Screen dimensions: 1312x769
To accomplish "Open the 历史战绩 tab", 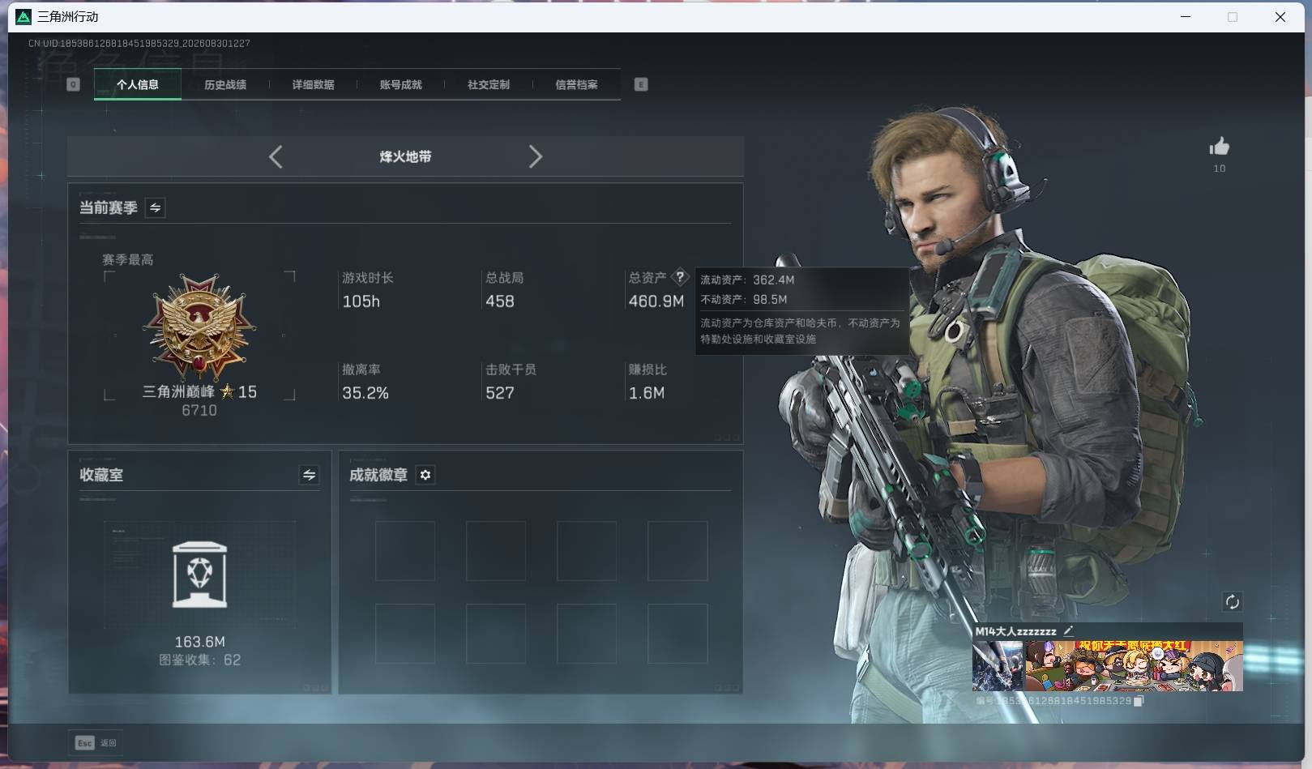I will pyautogui.click(x=225, y=84).
